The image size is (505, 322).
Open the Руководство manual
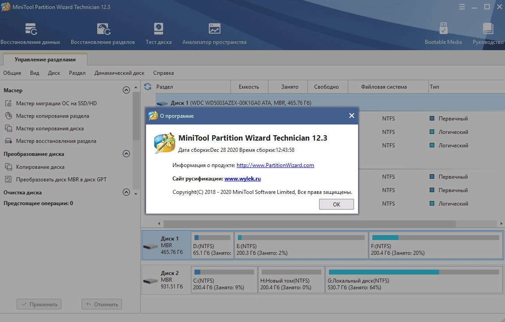pos(488,34)
